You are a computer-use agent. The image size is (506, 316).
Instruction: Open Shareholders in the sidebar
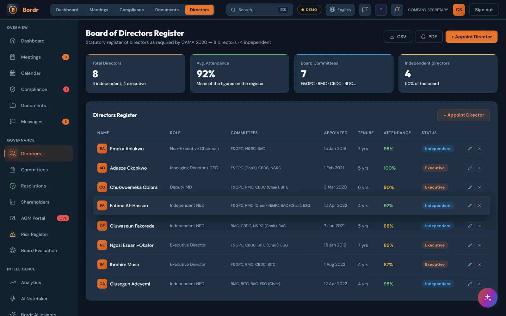pyautogui.click(x=39, y=202)
